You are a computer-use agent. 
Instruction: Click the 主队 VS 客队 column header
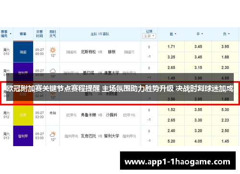pos(100,34)
